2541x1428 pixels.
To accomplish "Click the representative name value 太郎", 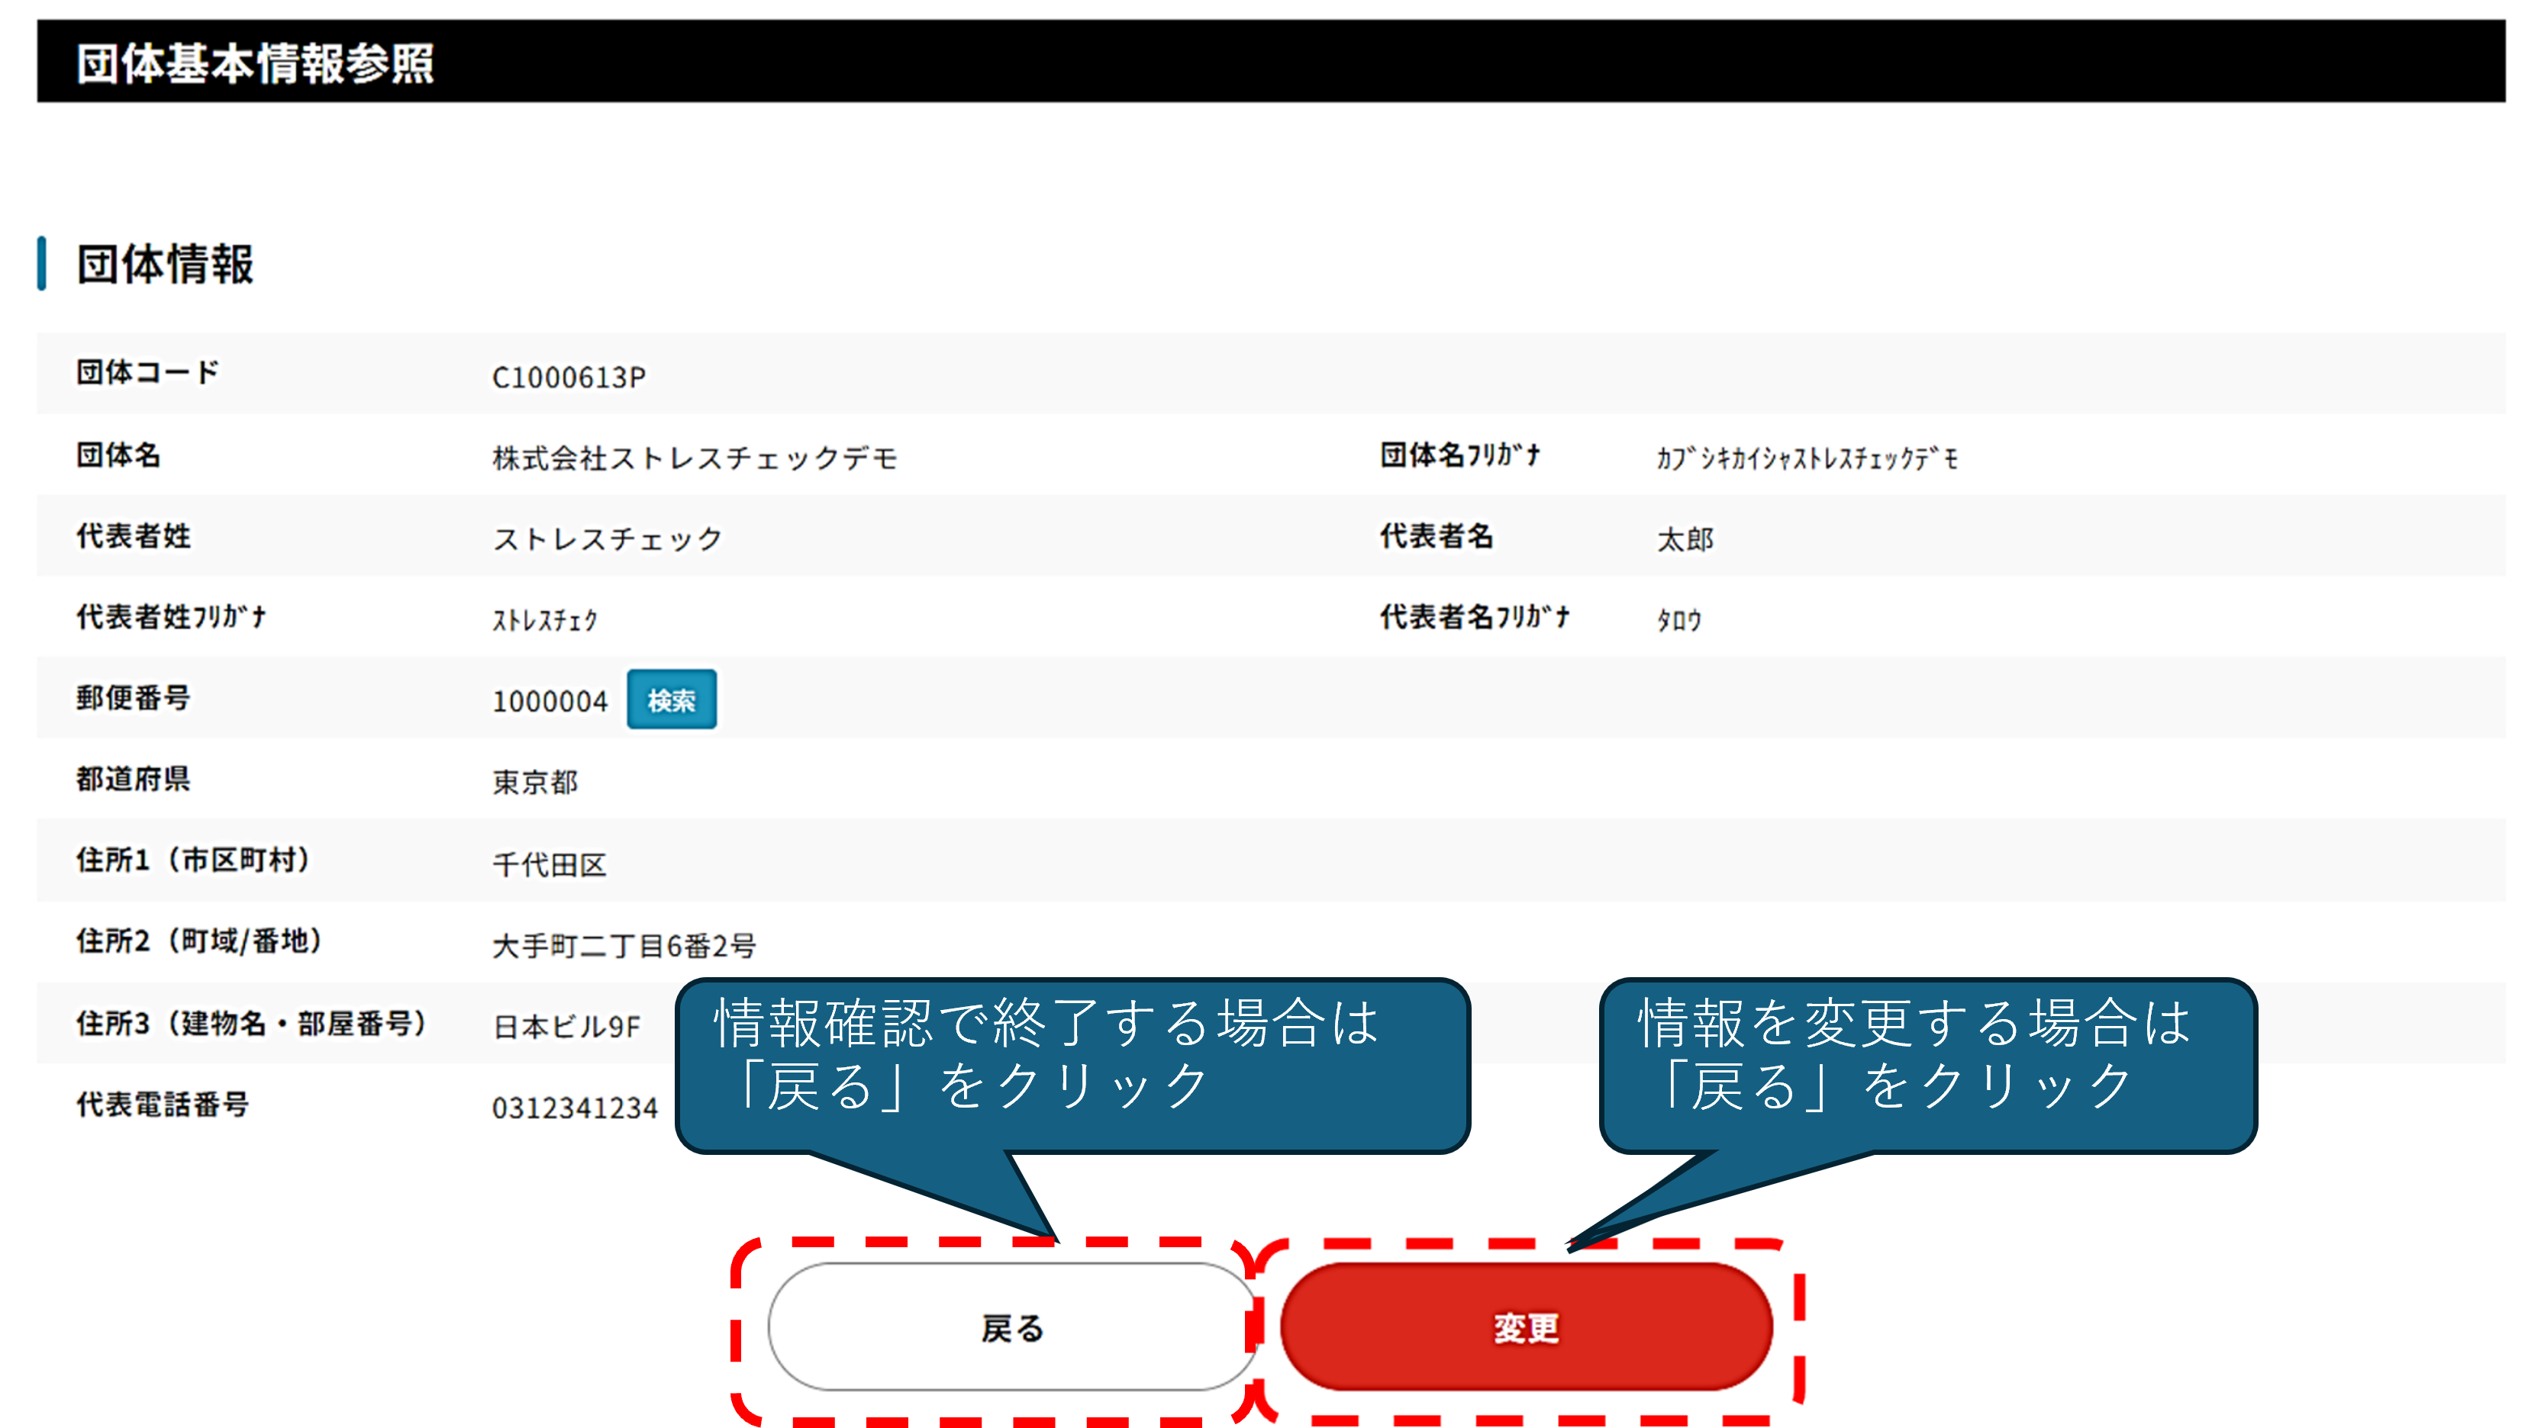I will 1685,539.
